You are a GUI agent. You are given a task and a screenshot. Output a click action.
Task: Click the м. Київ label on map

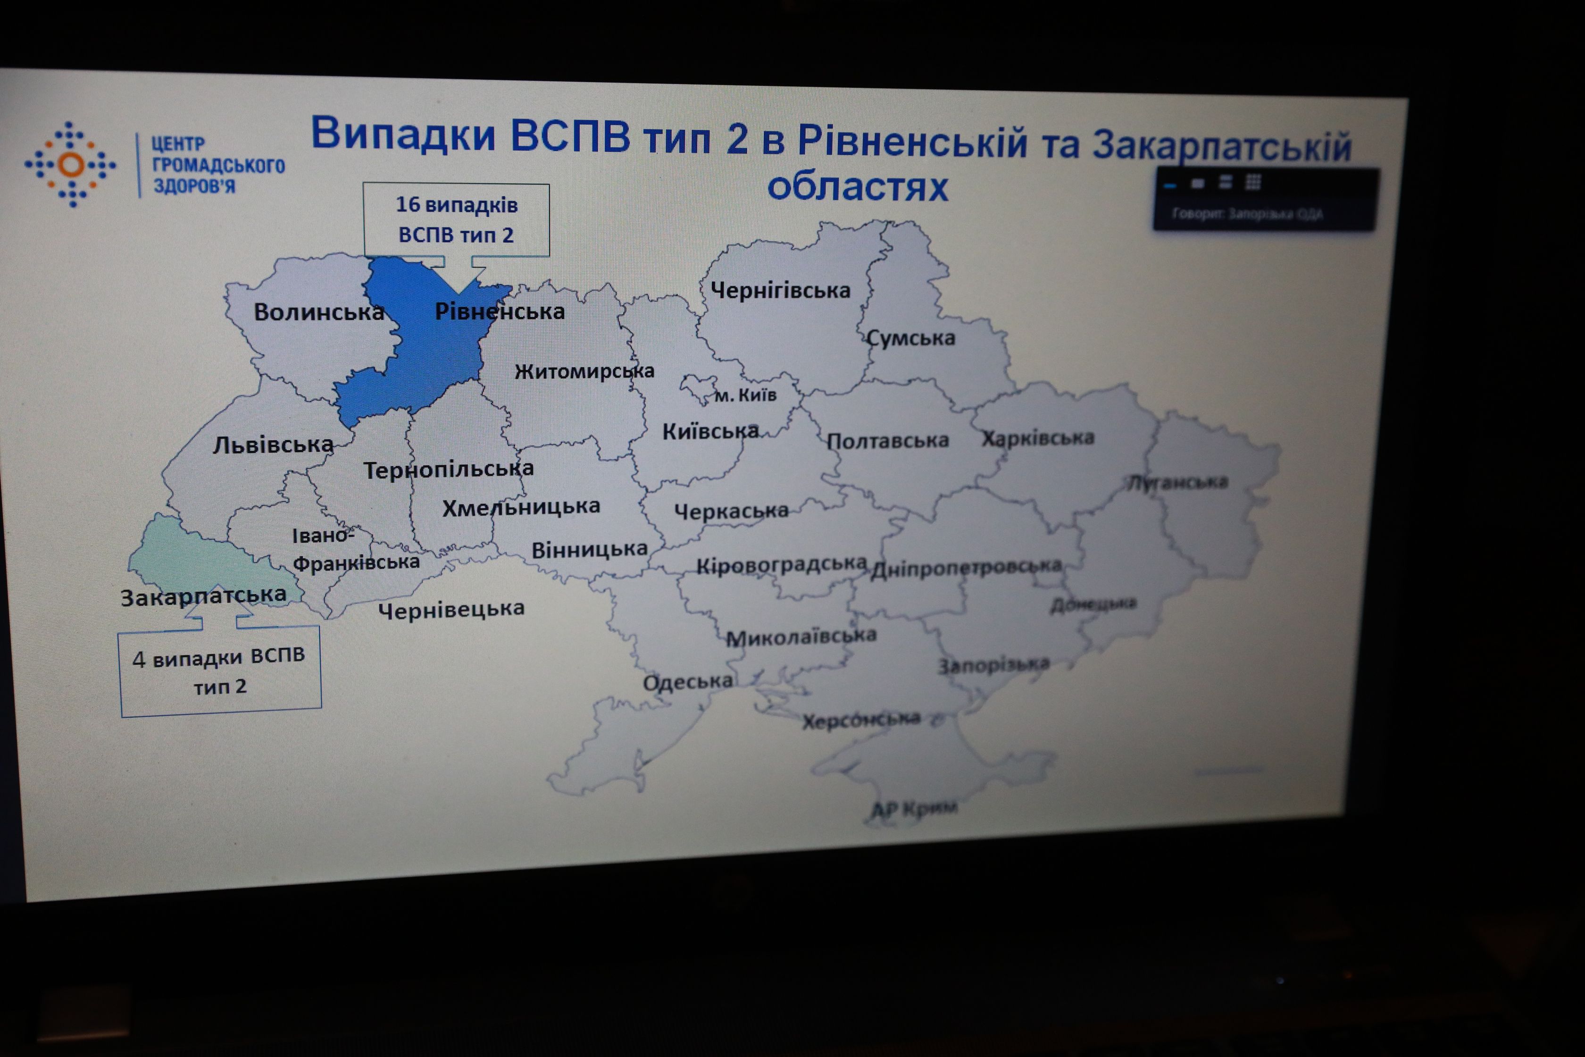coord(745,395)
